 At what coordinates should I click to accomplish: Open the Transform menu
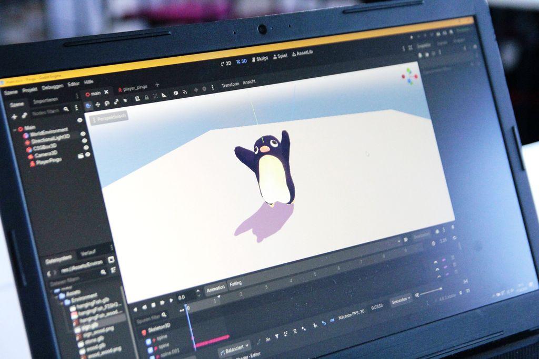coord(230,85)
